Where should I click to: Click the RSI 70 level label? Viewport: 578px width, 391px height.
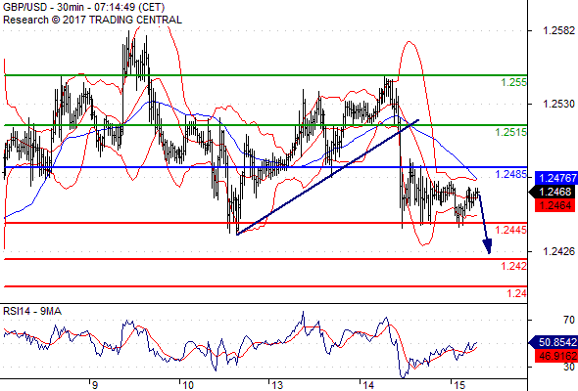569,320
